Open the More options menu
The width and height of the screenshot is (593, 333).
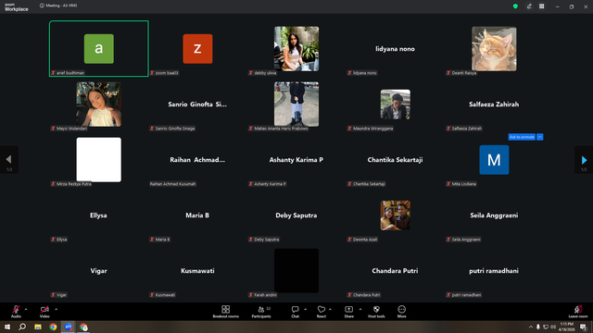(x=401, y=312)
